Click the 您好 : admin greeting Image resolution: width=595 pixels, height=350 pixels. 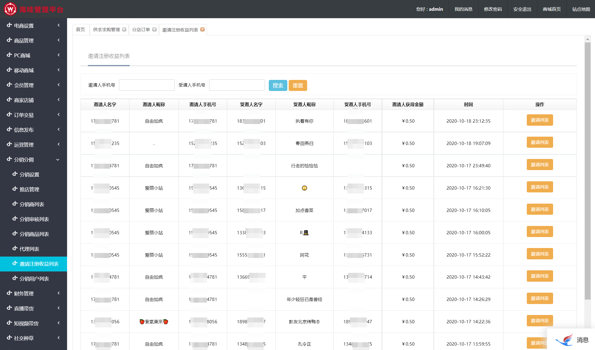click(x=429, y=9)
